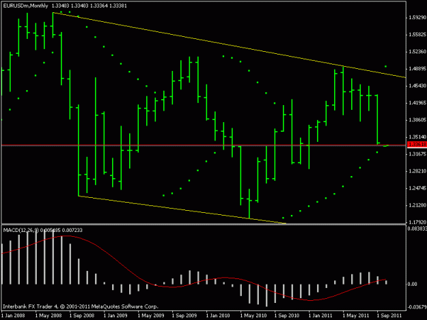The image size is (427, 320).
Task: Click the 1.59290 price axis value
Action: 417,18
